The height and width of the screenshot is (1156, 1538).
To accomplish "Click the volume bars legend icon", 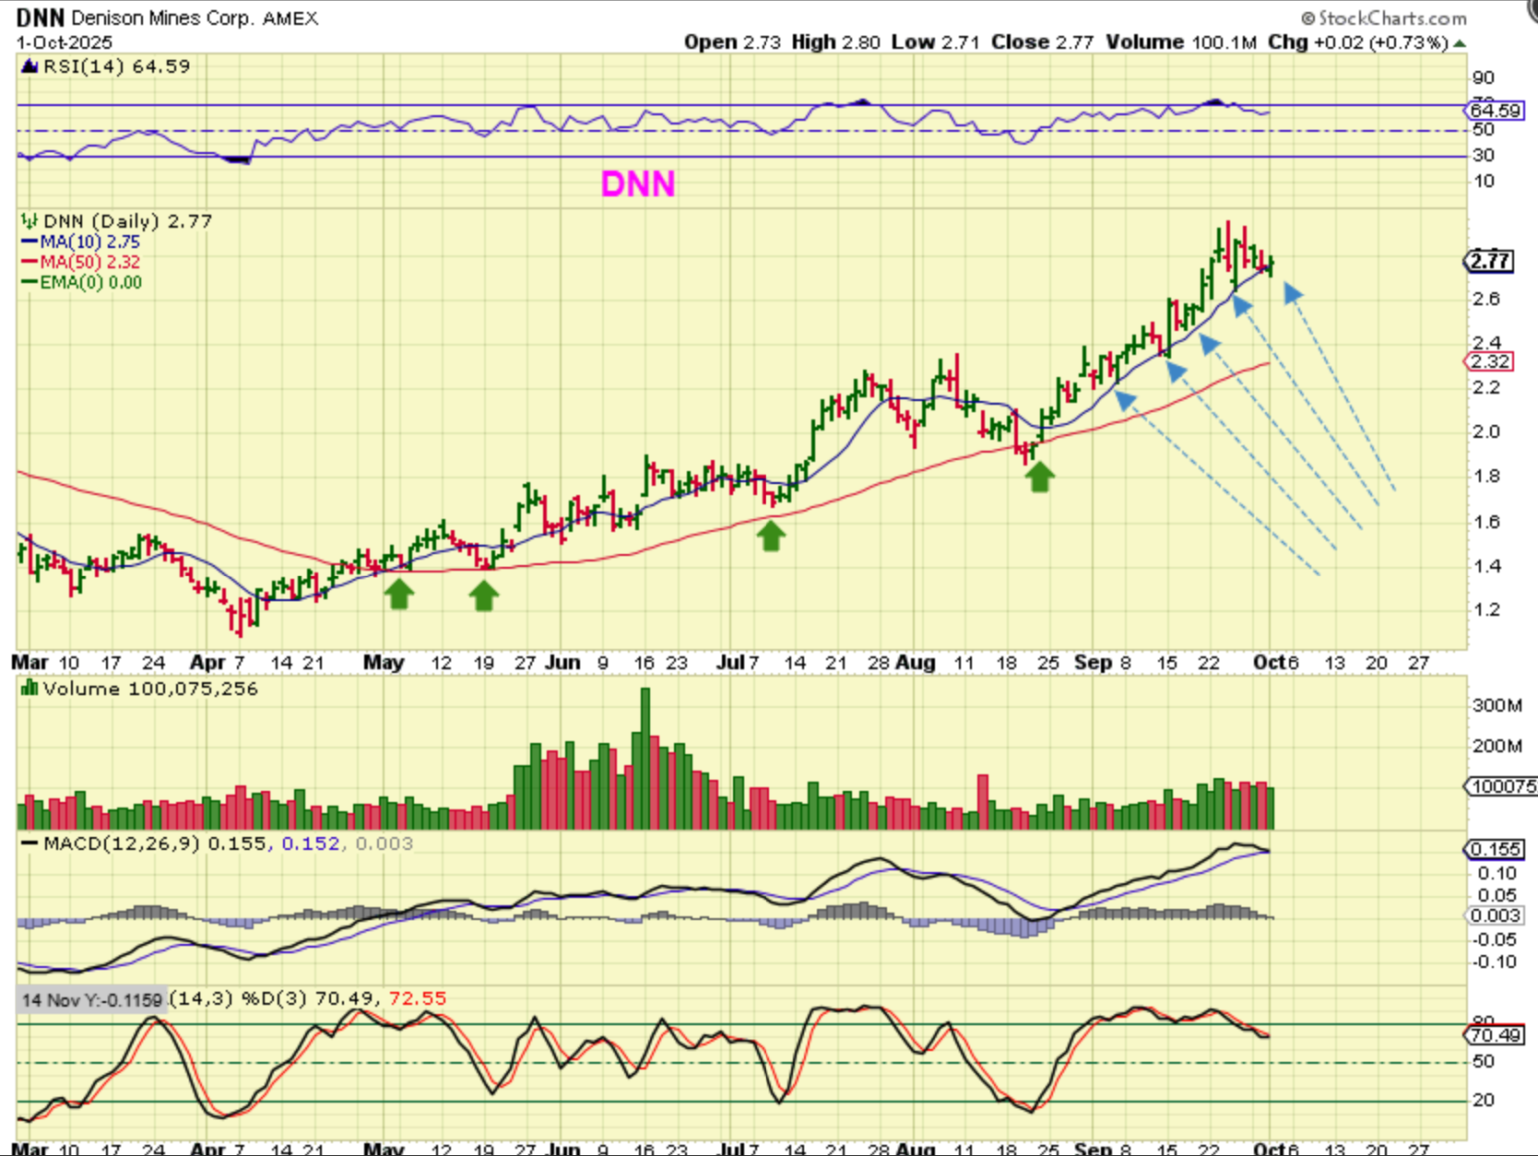I will 30,688.
